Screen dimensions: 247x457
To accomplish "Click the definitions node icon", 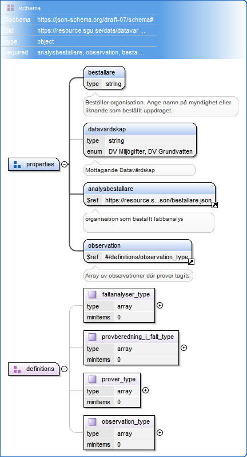I will pos(17,369).
